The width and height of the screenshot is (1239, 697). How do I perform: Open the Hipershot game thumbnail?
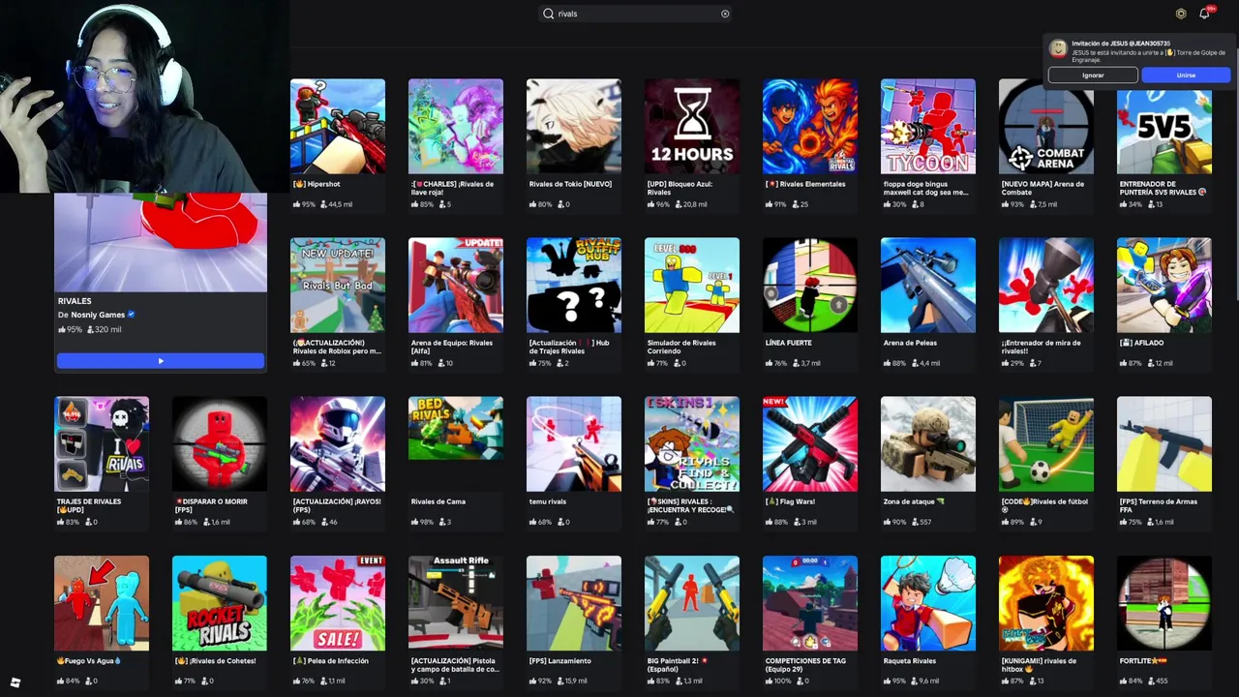[338, 127]
